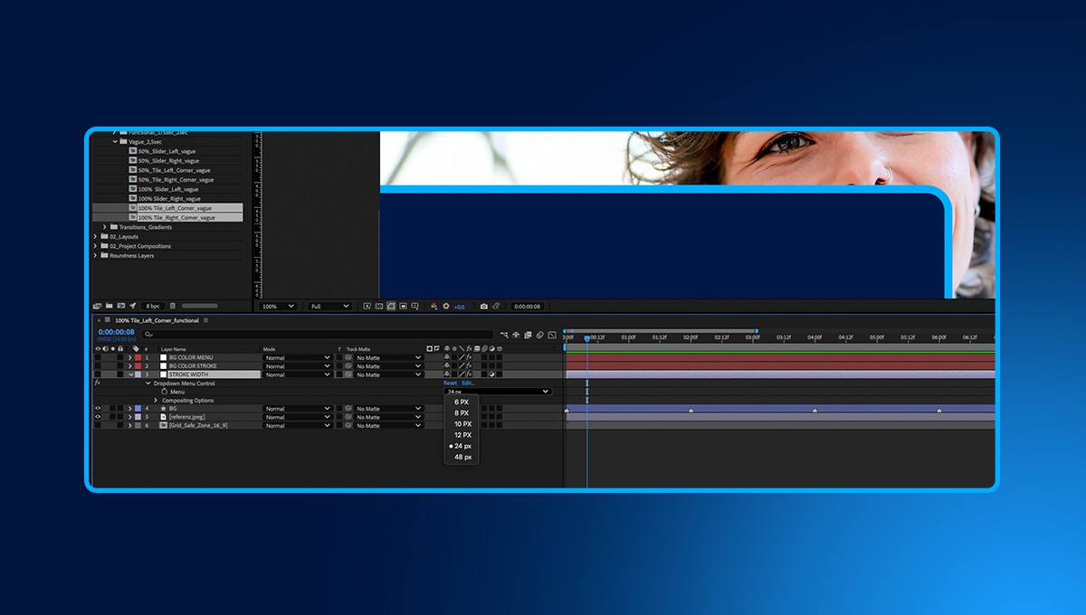Viewport: 1086px width, 615px height.
Task: Open timeline panel menu beside 100% Tile_Left_Corner_functional
Action: pos(205,320)
